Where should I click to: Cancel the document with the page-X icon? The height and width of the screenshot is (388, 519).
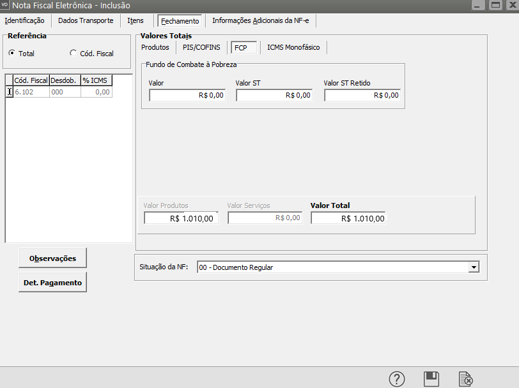pyautogui.click(x=466, y=379)
